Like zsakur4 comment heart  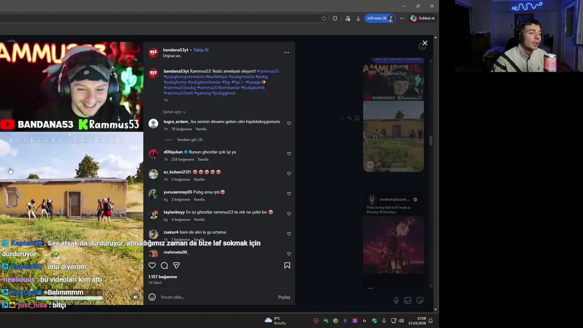(289, 234)
